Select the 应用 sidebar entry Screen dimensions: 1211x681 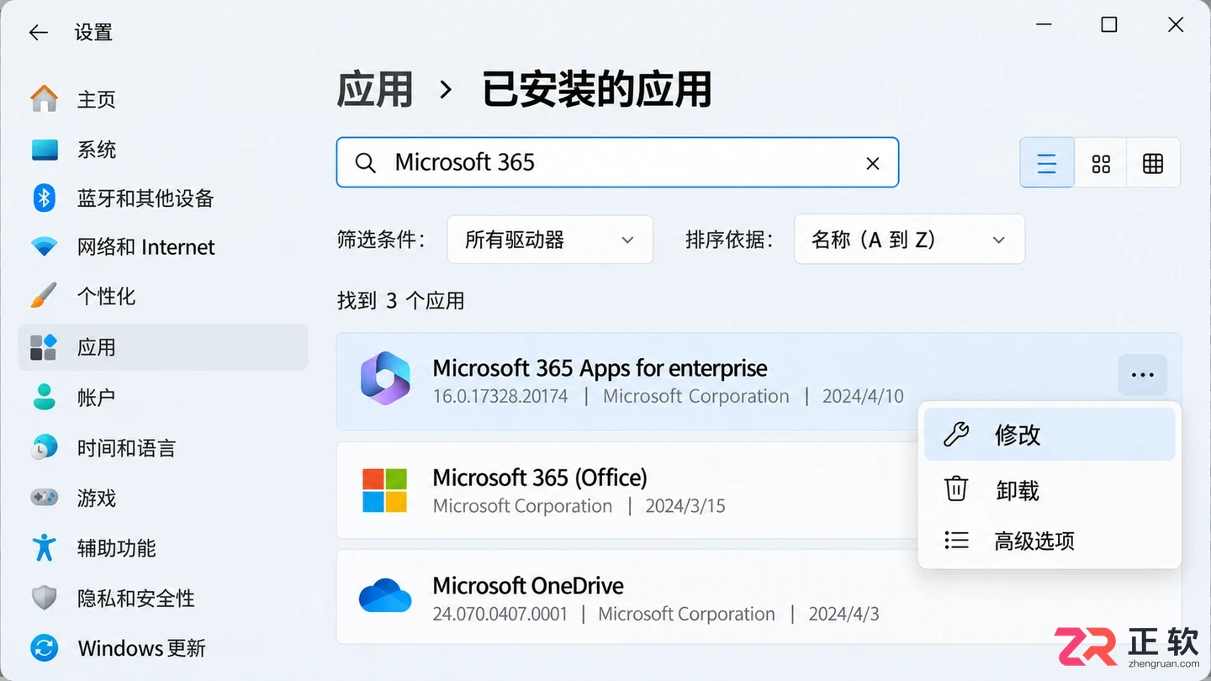[163, 347]
